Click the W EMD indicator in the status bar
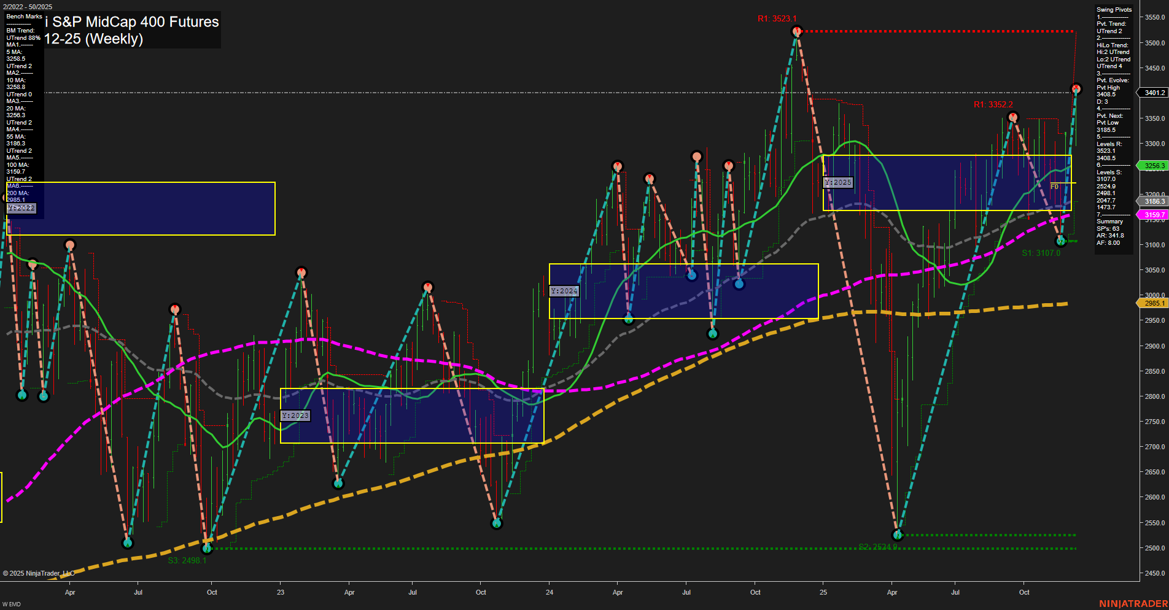 [x=10, y=603]
